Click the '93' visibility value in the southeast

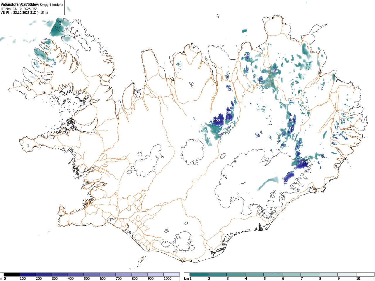[304, 161]
